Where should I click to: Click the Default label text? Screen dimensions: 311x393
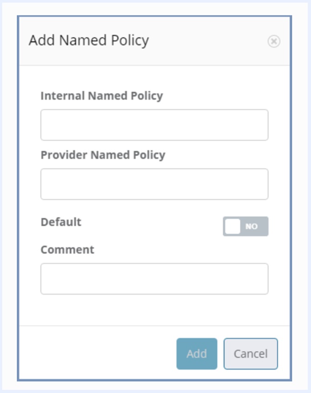[61, 222]
